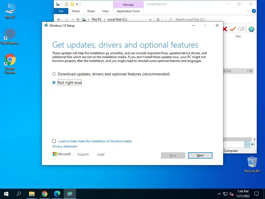Open the Privacy statement link
The image size is (265, 199).
click(x=64, y=146)
